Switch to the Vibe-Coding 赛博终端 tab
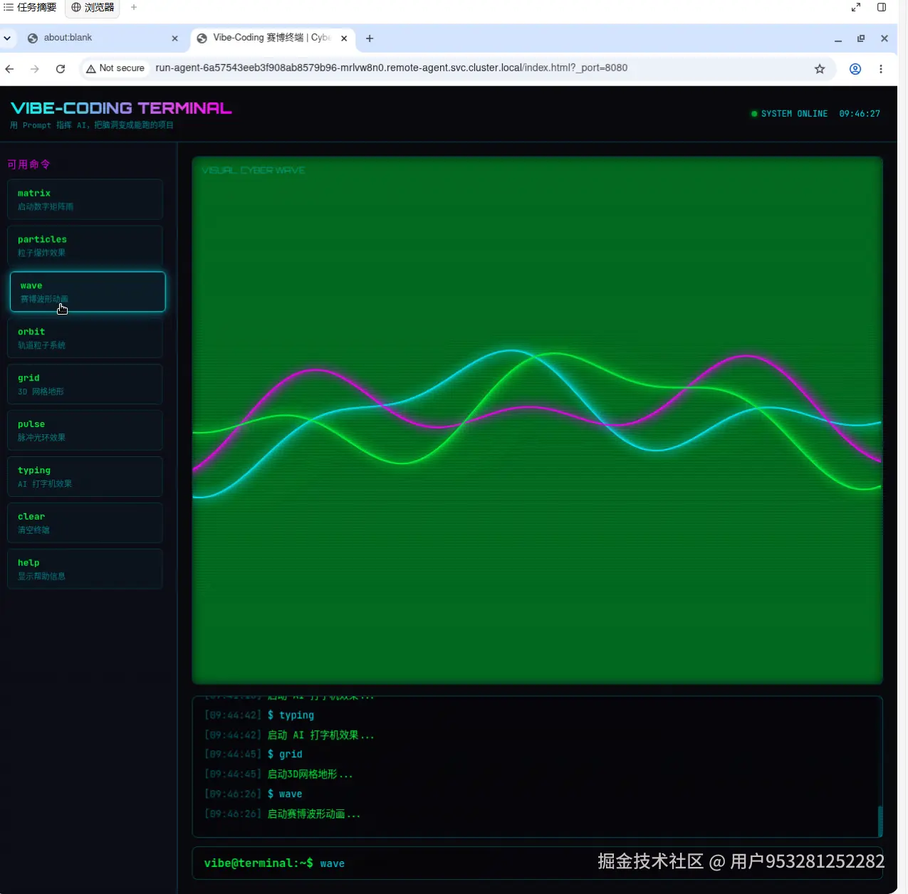Screen dimensions: 908x894 tap(272, 38)
